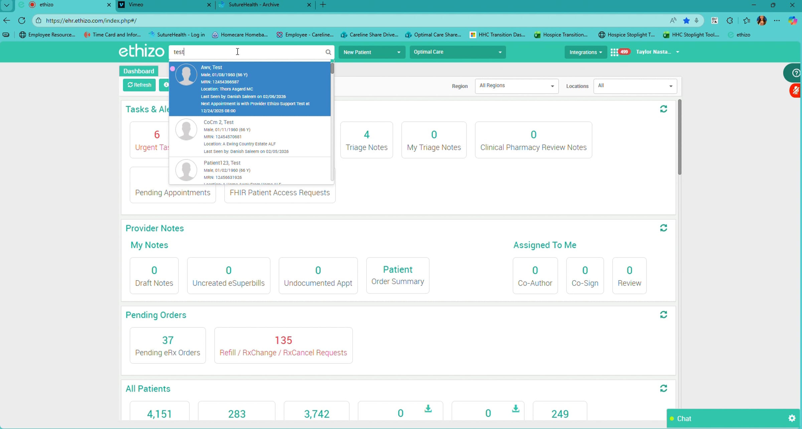
Task: Click the info button beside Refresh
Action: pos(165,85)
